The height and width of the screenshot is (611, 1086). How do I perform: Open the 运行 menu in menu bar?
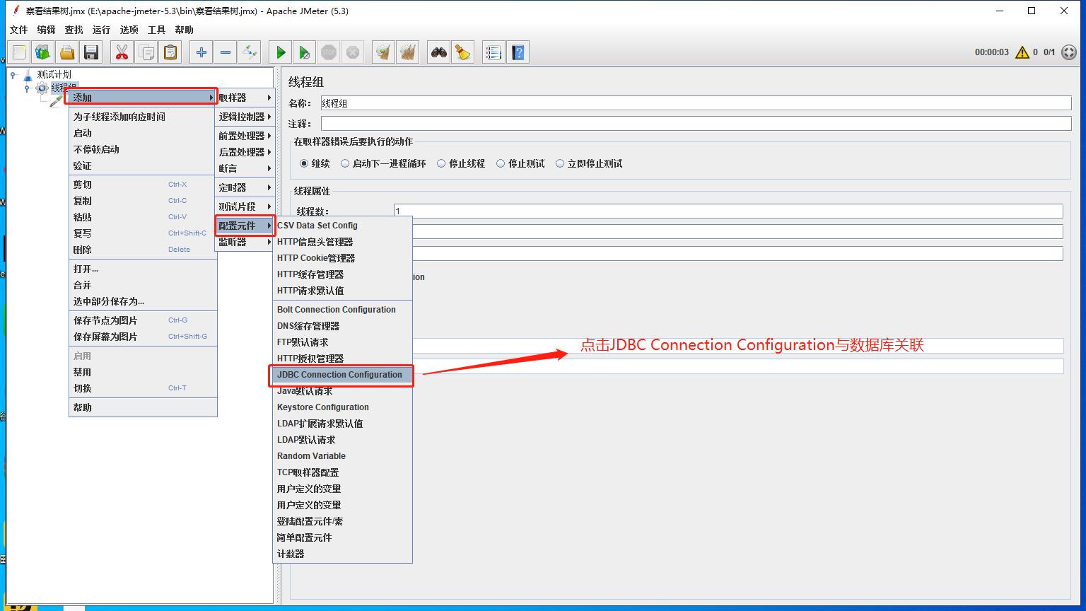click(x=101, y=30)
